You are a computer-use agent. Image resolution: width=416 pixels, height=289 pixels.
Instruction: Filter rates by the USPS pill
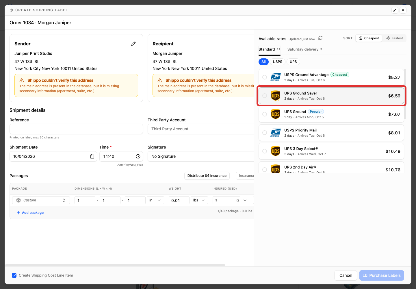tap(278, 62)
